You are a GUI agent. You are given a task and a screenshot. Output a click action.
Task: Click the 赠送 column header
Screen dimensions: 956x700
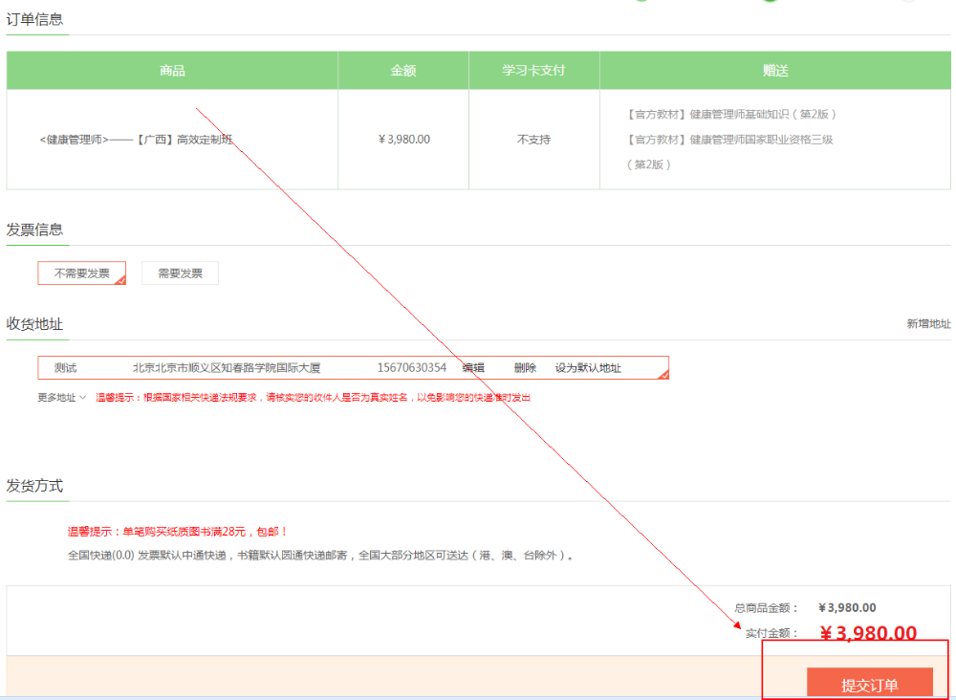point(775,71)
